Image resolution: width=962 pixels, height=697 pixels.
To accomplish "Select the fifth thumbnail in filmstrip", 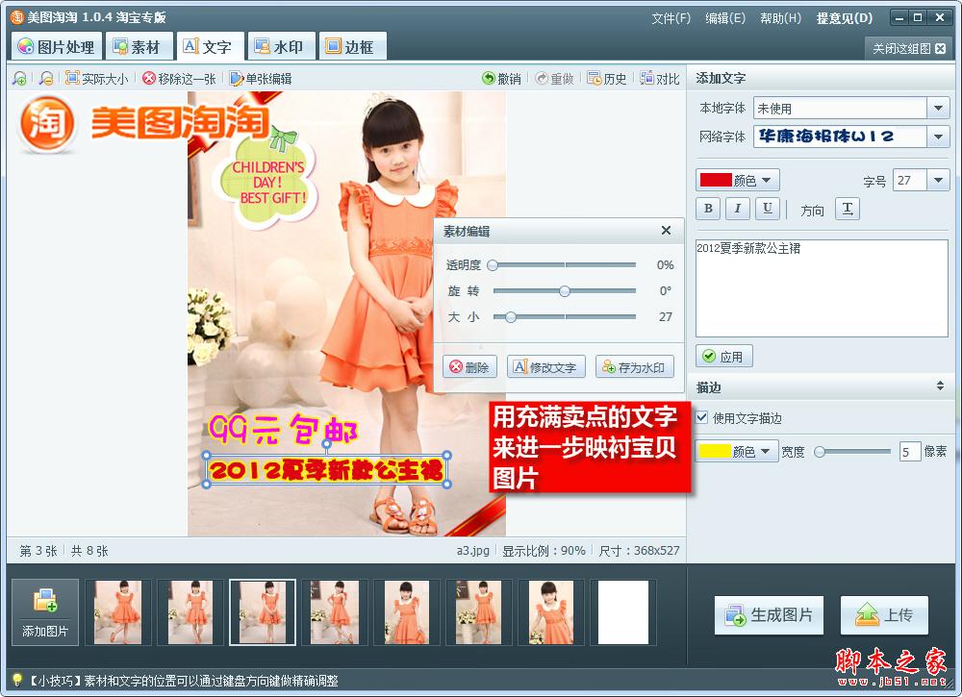I will click(407, 611).
